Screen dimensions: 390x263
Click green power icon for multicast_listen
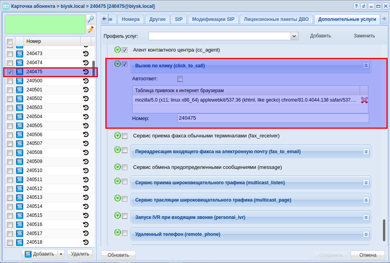click(118, 181)
